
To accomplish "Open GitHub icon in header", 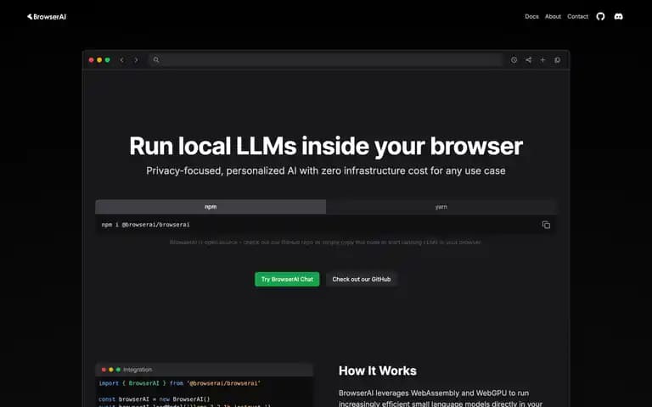I will point(600,17).
